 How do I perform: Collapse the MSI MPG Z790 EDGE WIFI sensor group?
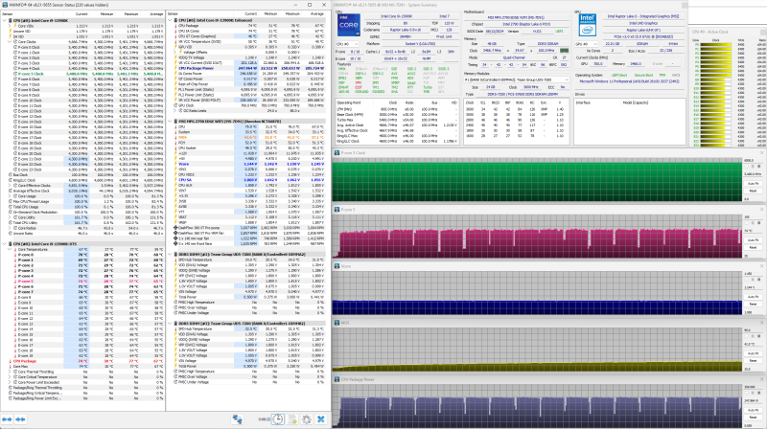click(x=171, y=122)
